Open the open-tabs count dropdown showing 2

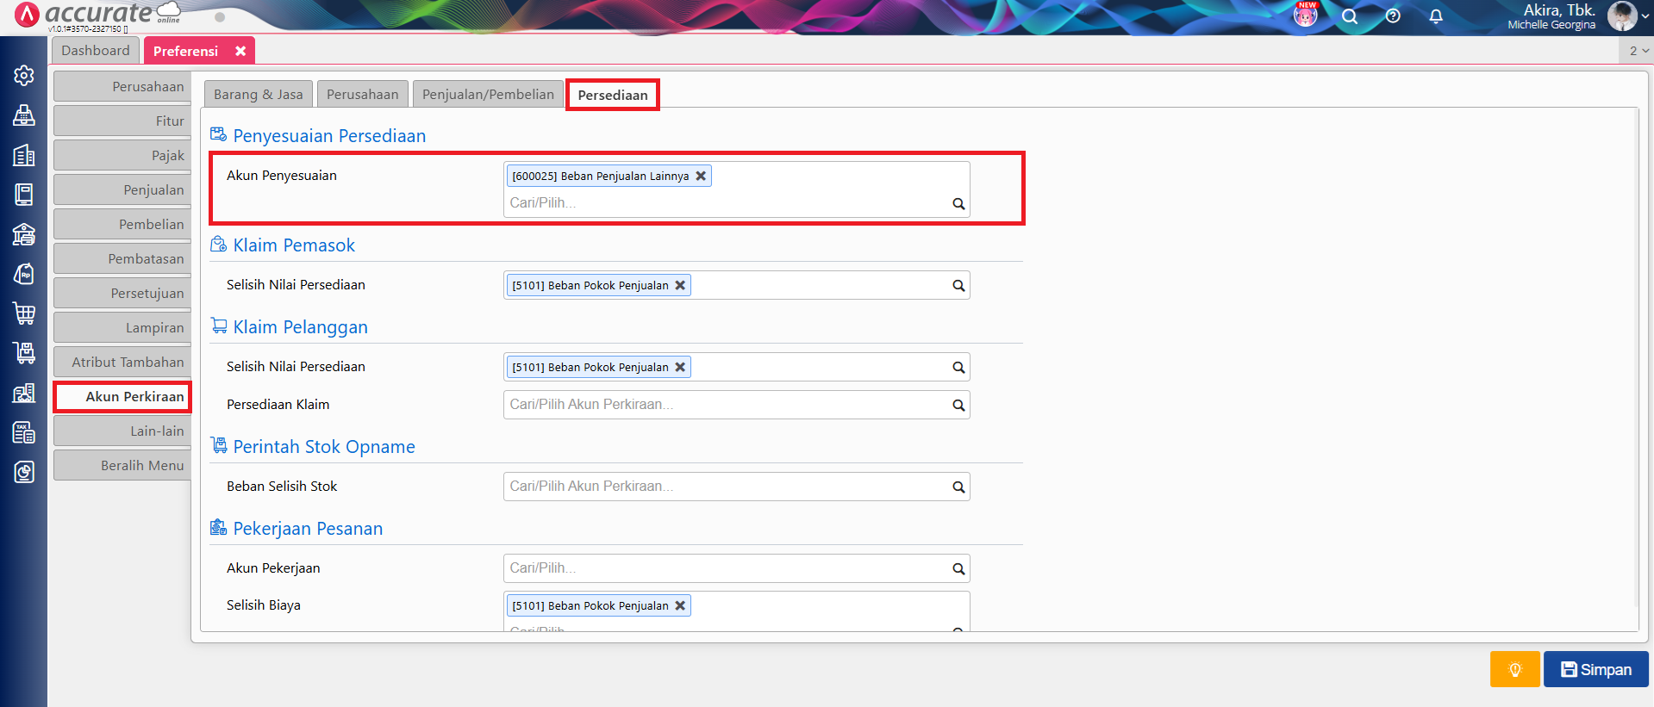pyautogui.click(x=1638, y=51)
